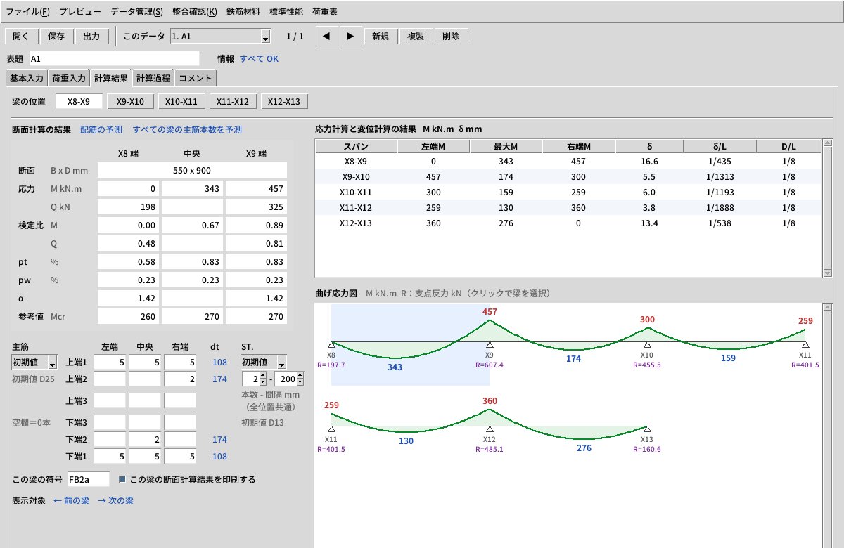Go to 前の梁 link
844x548 pixels.
[71, 501]
